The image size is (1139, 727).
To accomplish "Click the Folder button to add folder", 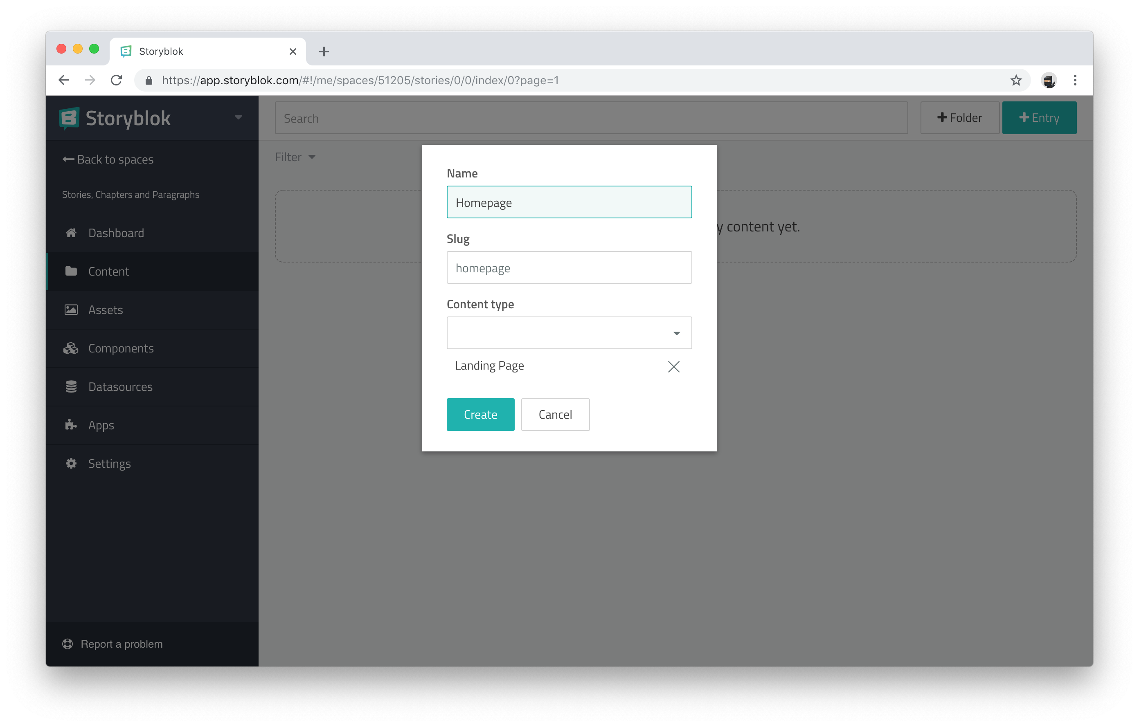I will point(959,118).
